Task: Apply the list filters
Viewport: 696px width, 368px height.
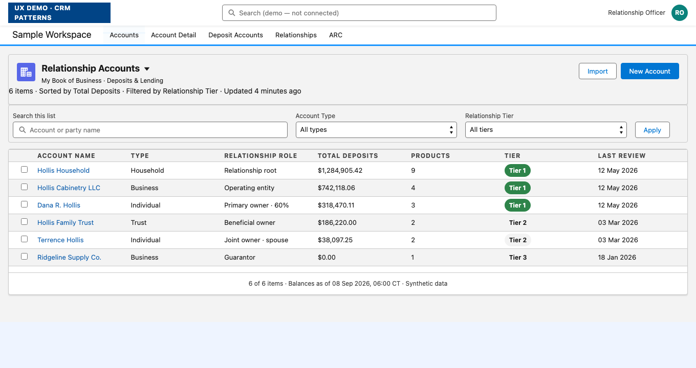Action: tap(652, 130)
